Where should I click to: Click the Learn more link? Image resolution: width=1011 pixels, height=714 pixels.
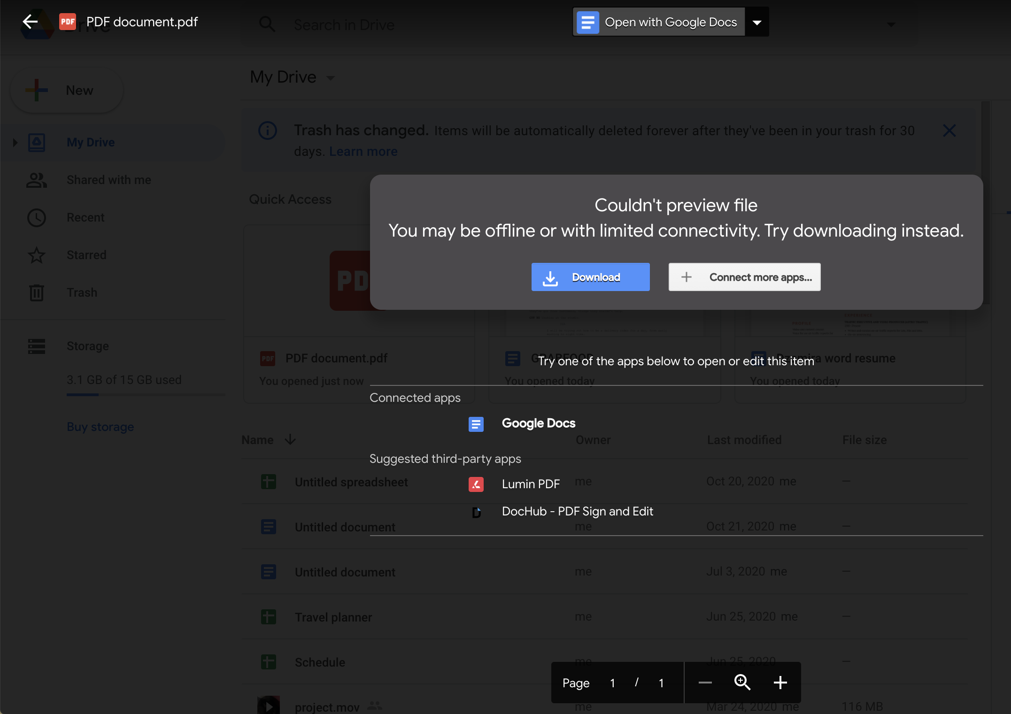click(x=363, y=152)
